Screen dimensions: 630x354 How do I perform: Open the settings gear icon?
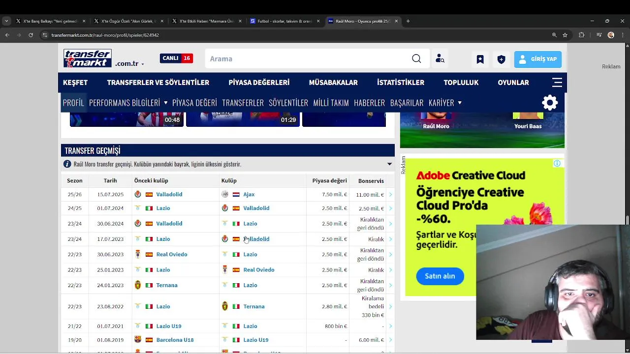click(x=550, y=103)
